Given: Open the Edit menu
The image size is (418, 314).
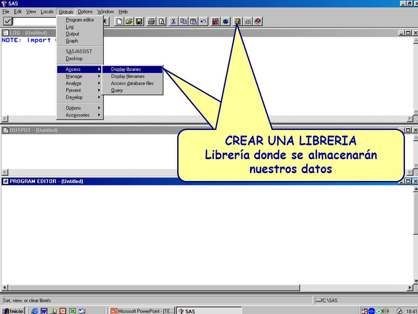Looking at the screenshot, I should coord(17,11).
